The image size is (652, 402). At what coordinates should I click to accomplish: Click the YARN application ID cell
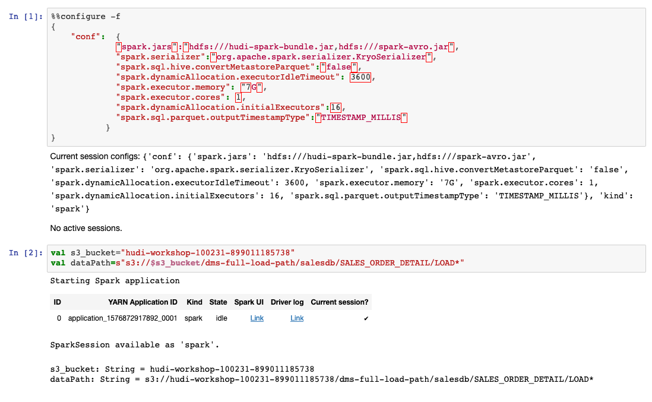point(123,318)
